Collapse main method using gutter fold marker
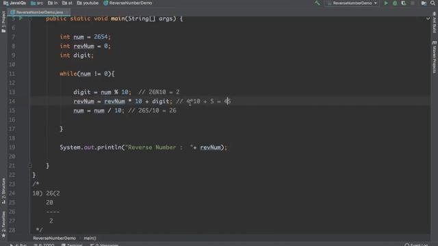Image resolution: width=438 pixels, height=246 pixels. pos(30,18)
